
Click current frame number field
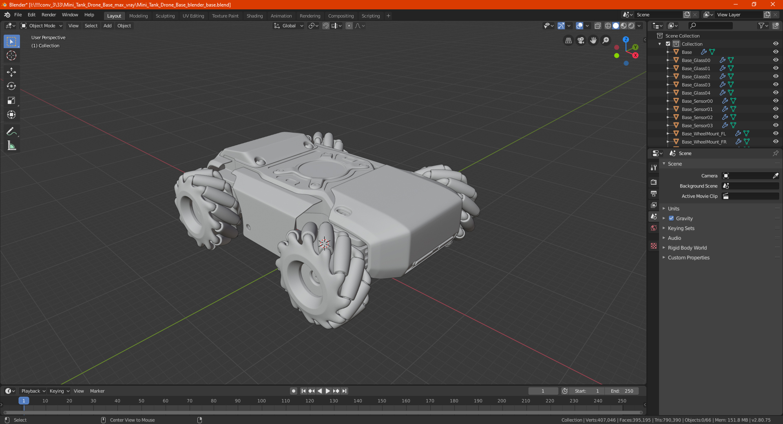[x=543, y=391]
